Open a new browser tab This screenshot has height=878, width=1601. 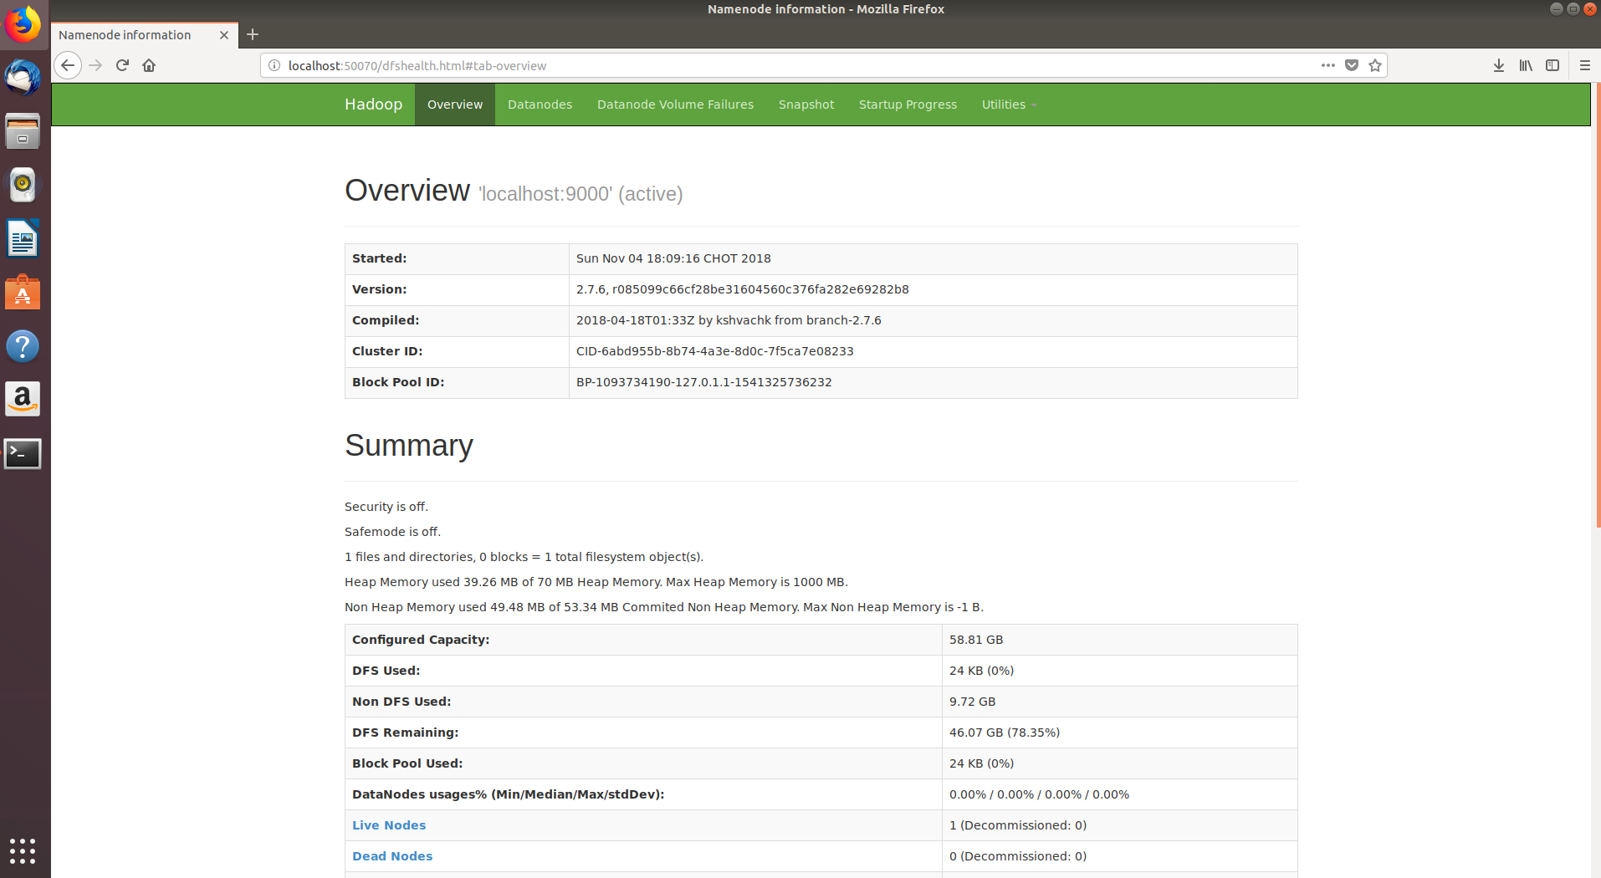[253, 34]
